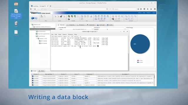Sort events by the Component column arrow
Screen dimensions: 188x105
click(x=93, y=74)
